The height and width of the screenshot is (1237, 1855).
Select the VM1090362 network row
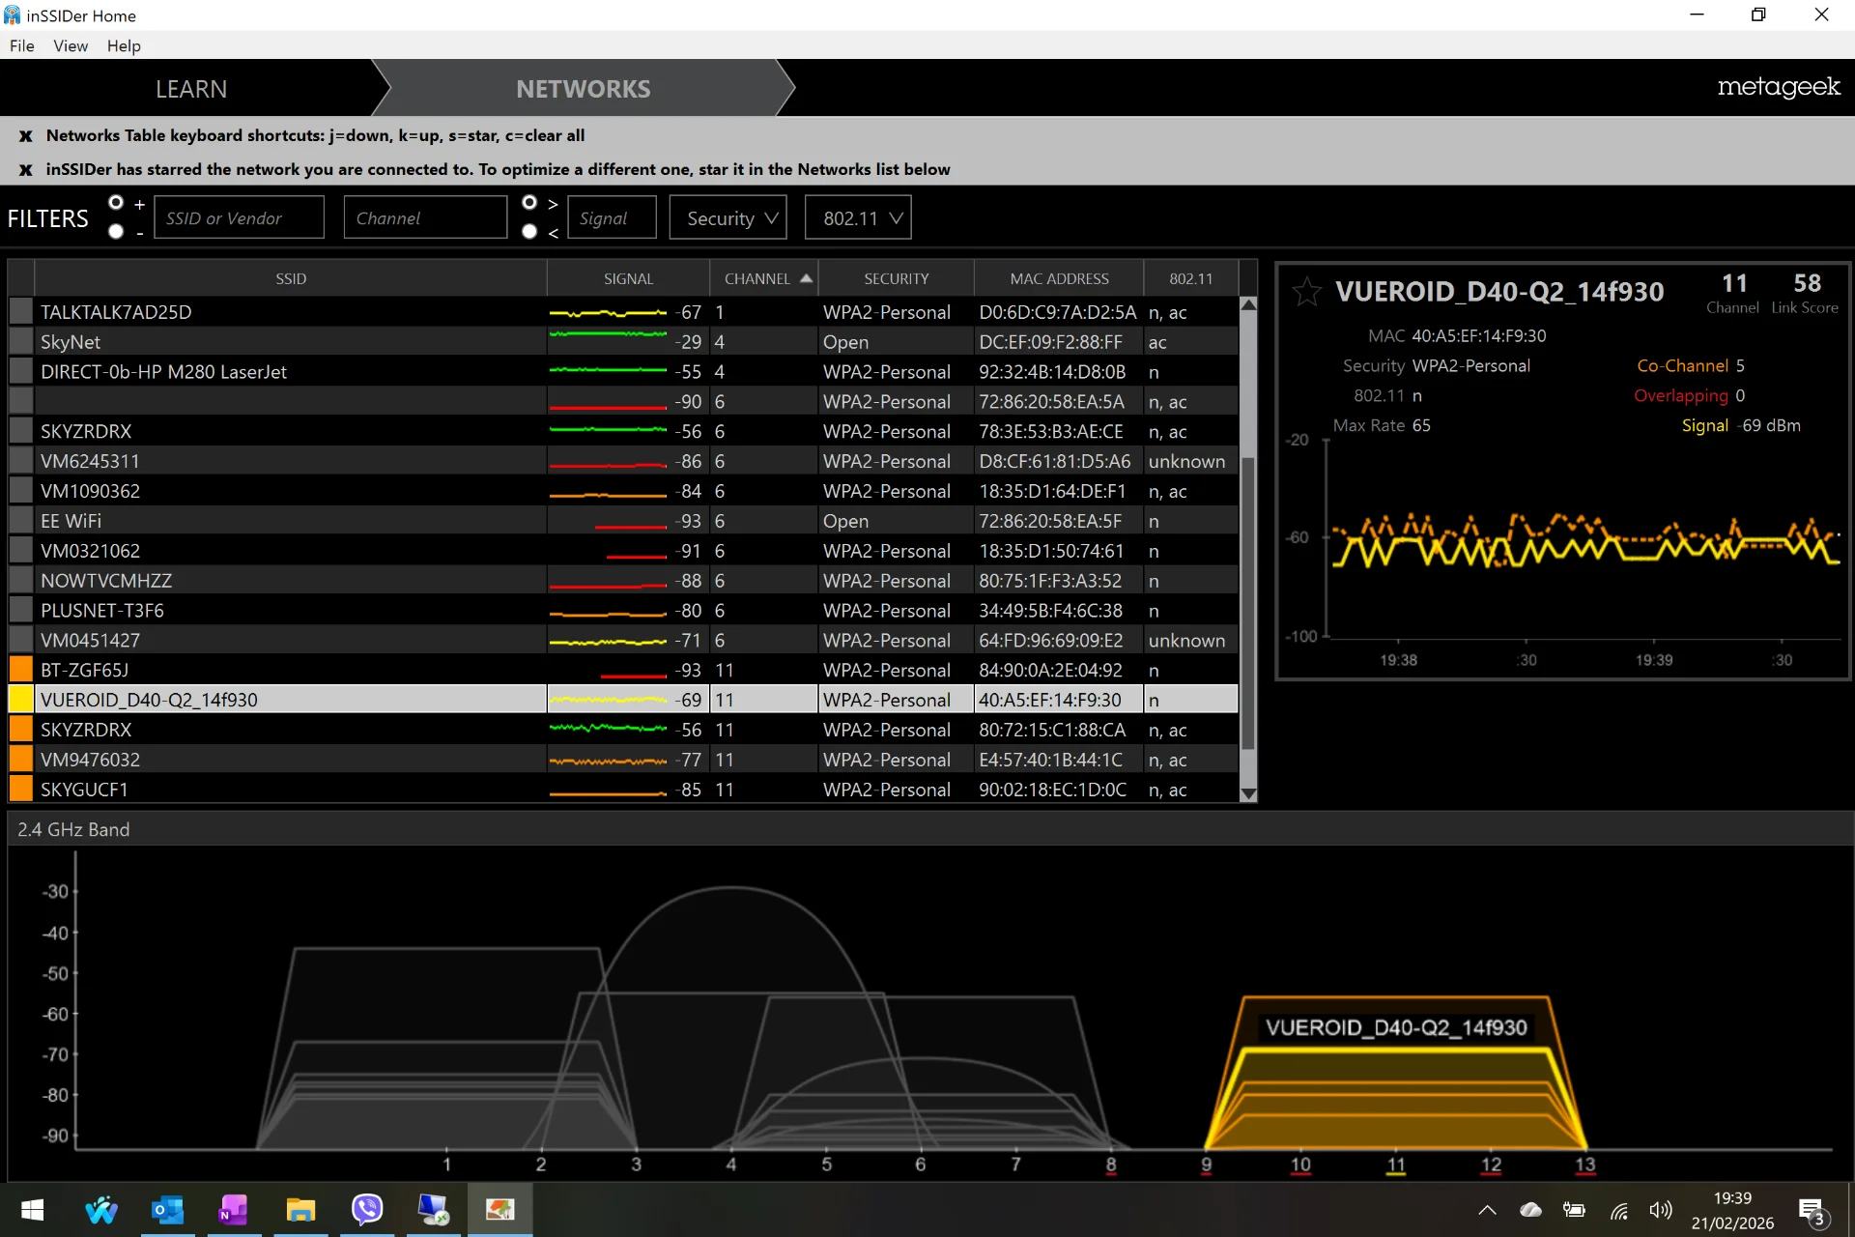(x=623, y=491)
